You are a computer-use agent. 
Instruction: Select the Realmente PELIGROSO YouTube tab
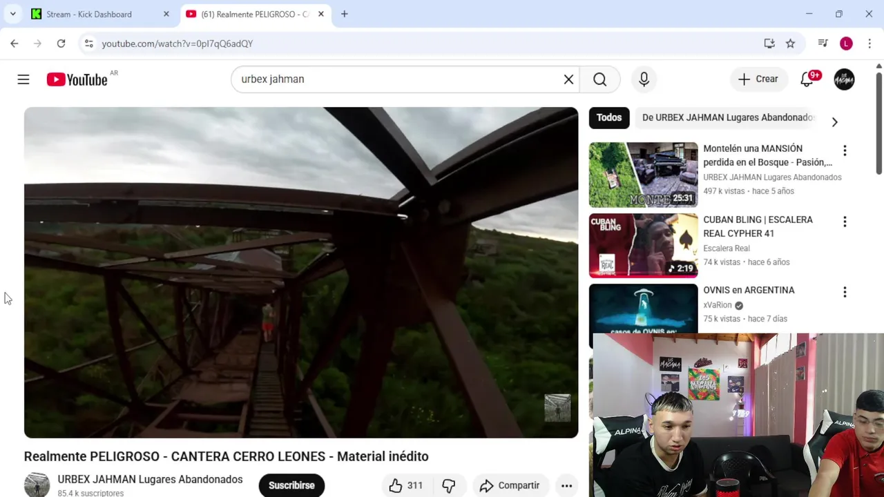click(254, 14)
